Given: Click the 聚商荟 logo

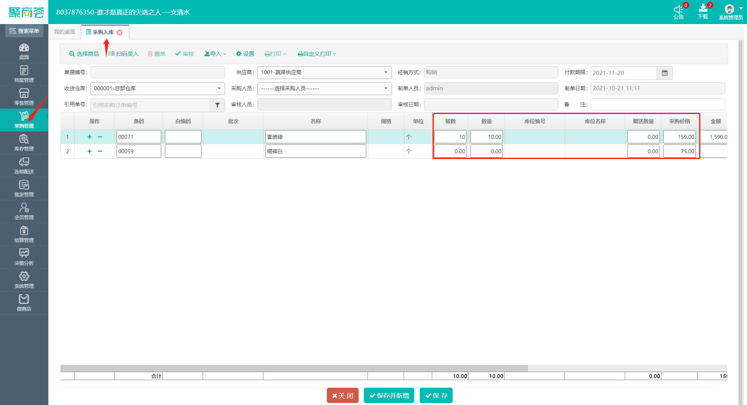Looking at the screenshot, I should click(x=26, y=12).
